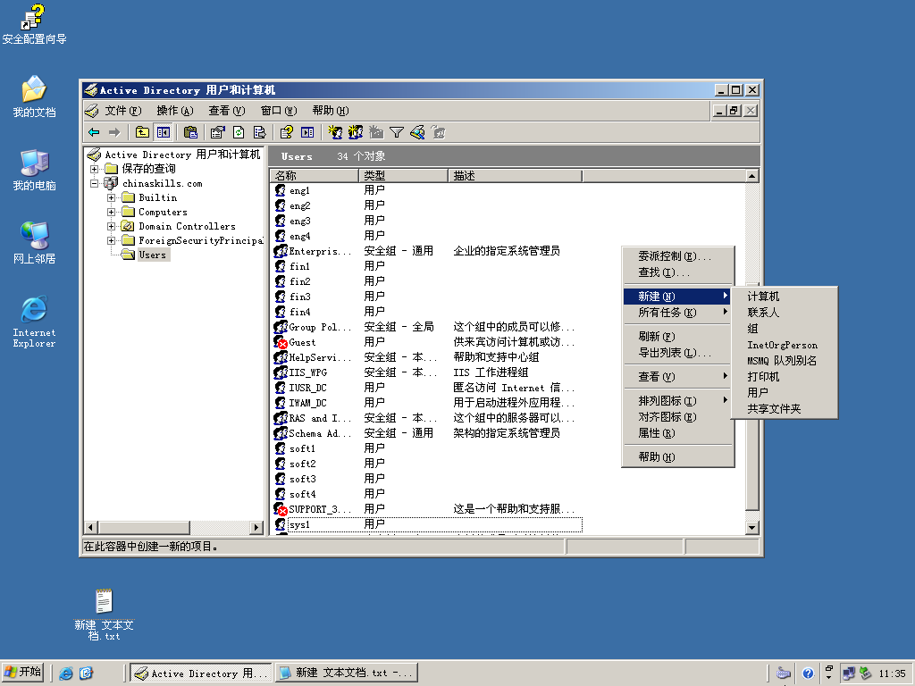The height and width of the screenshot is (686, 915).
Task: Open My Computer desktop icon
Action: tap(35, 170)
